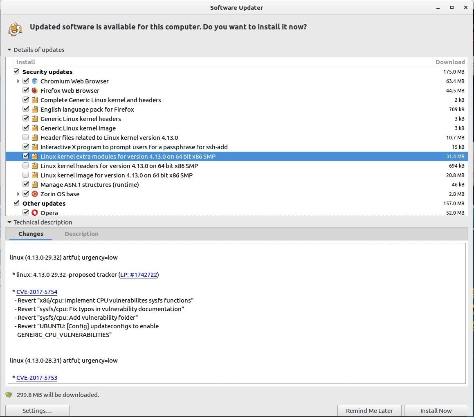Click package icon for Generic Linux kernel image

[35, 128]
